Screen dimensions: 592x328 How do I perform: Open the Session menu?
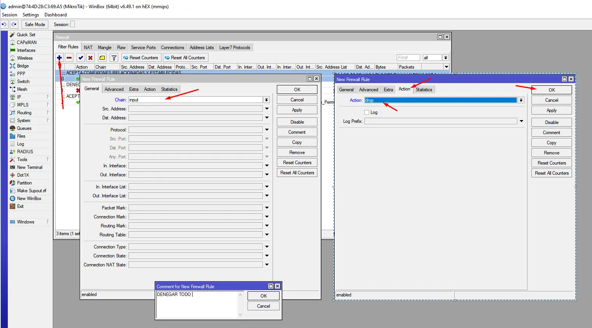tap(10, 15)
